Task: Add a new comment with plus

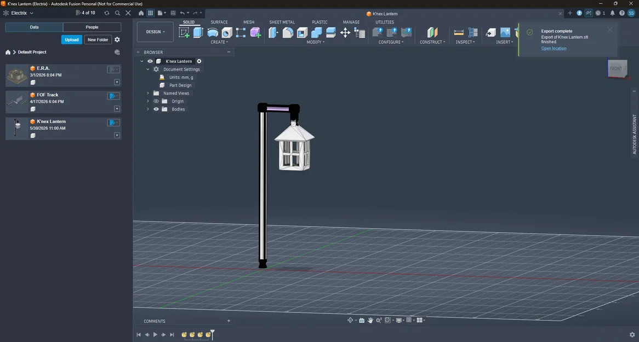Action: click(229, 321)
